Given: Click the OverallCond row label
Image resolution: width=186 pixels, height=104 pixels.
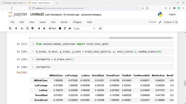Looking at the screenshot, I should (x=41, y=100).
